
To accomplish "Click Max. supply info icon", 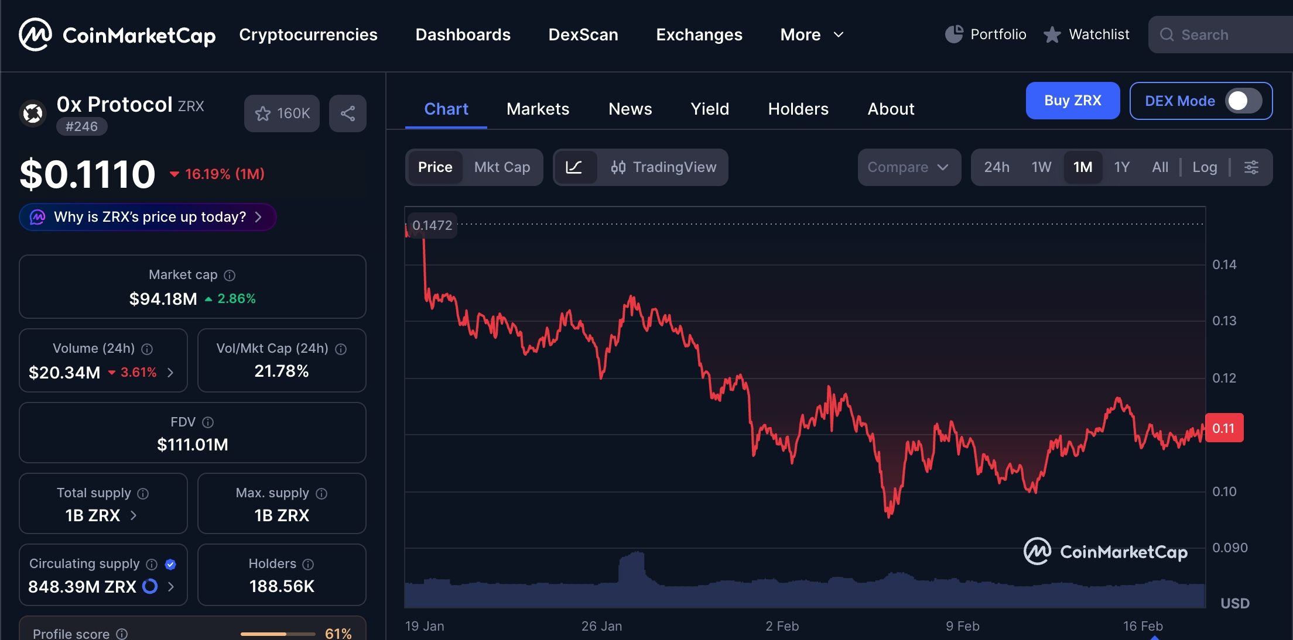I will (x=321, y=493).
